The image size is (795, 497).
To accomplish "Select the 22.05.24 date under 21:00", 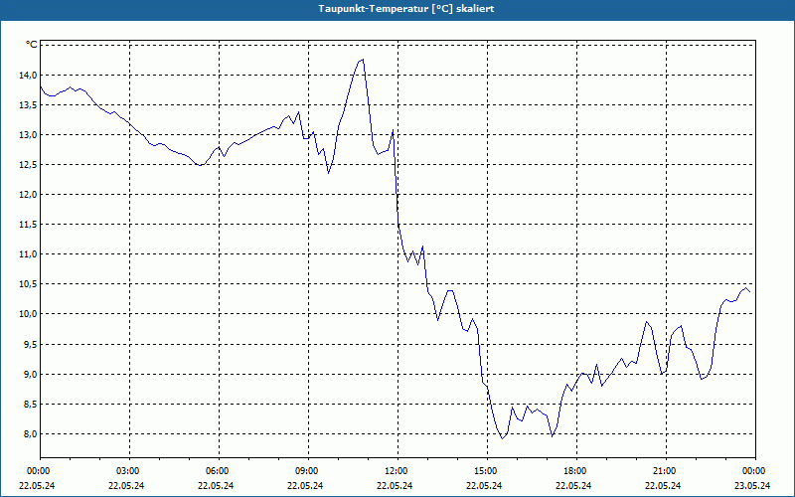I will pos(664,485).
